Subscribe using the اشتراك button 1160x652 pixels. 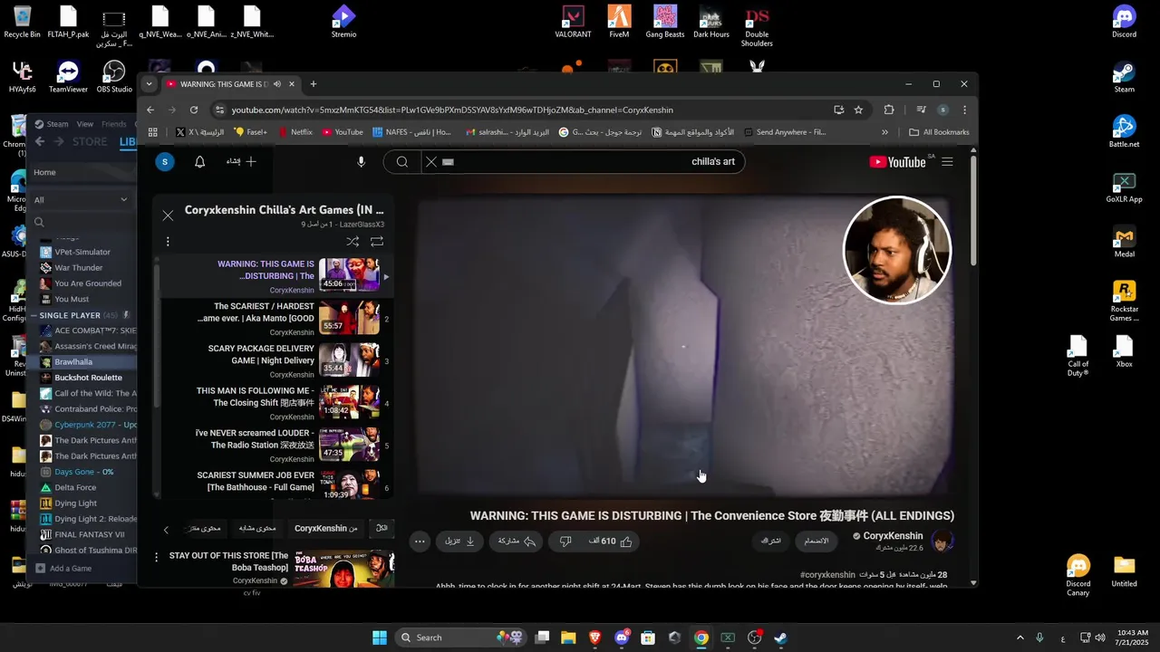(770, 542)
